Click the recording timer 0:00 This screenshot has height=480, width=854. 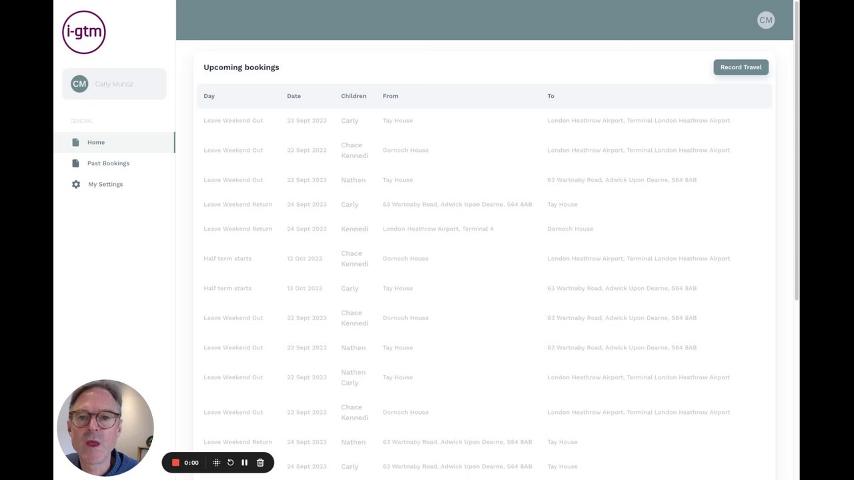pyautogui.click(x=191, y=463)
